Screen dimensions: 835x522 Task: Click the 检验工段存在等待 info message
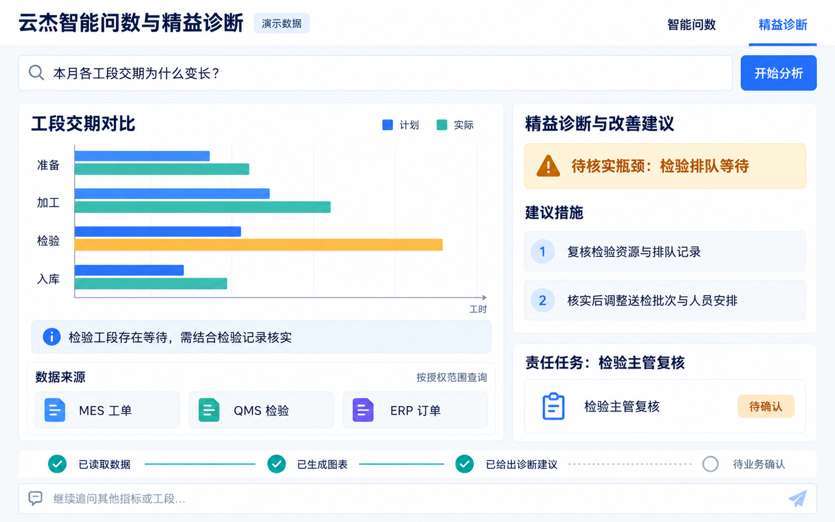point(261,337)
